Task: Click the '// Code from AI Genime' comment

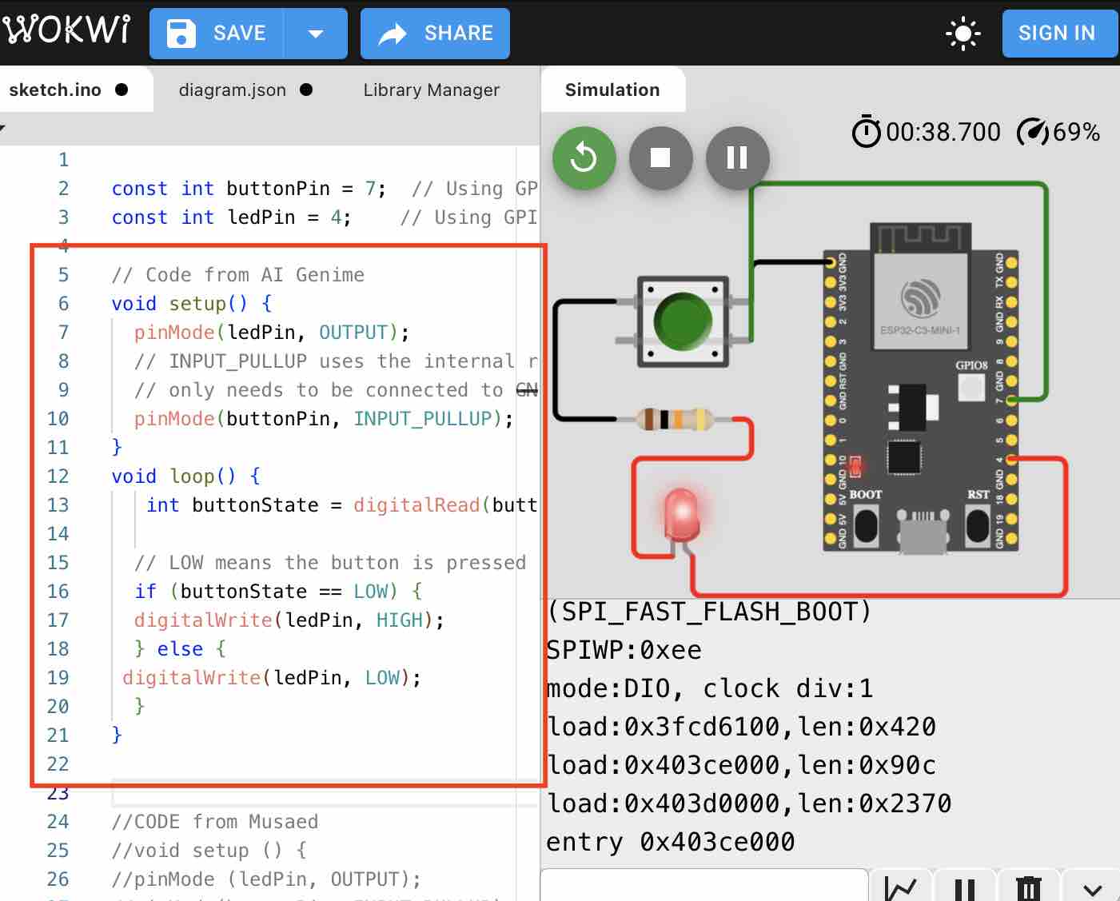Action: (x=238, y=275)
